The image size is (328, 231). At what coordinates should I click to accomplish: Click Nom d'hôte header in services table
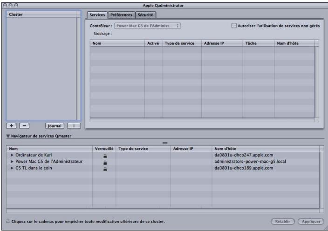[x=294, y=43]
